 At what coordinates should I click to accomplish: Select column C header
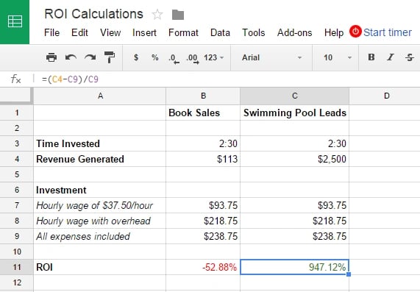(x=295, y=96)
